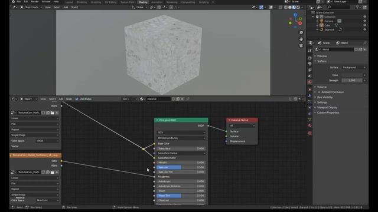Click the outliner filter funnel icon

point(357,7)
